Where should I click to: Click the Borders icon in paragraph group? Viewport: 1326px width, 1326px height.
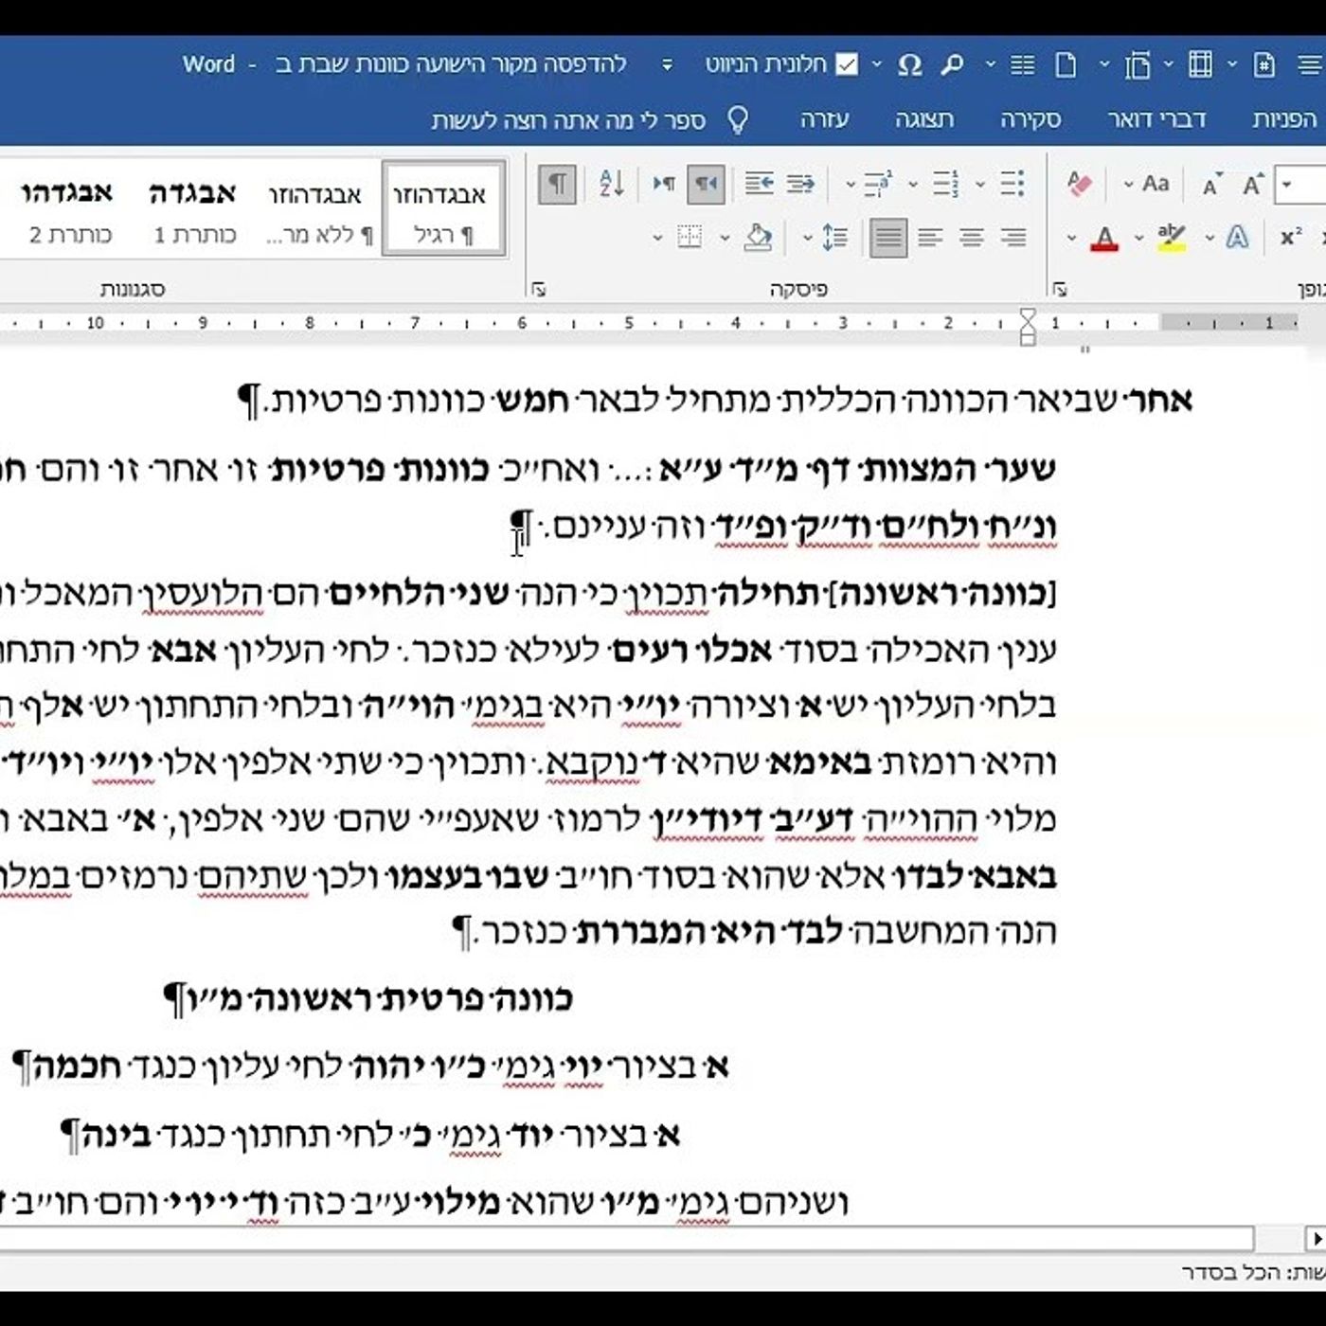(x=690, y=237)
